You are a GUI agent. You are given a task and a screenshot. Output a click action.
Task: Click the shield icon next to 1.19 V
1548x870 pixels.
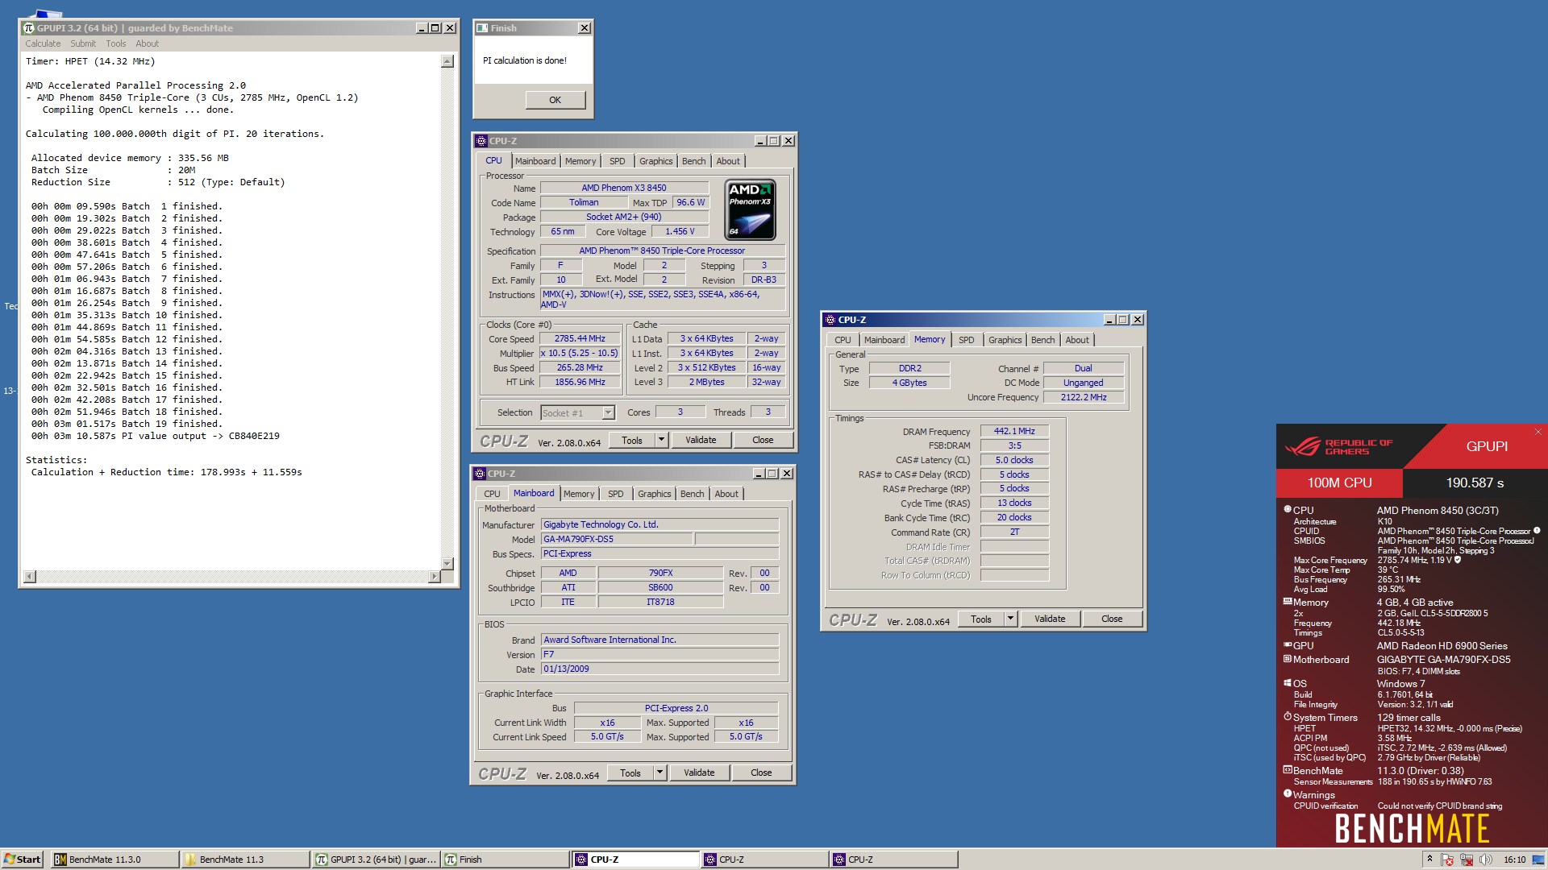tap(1457, 559)
